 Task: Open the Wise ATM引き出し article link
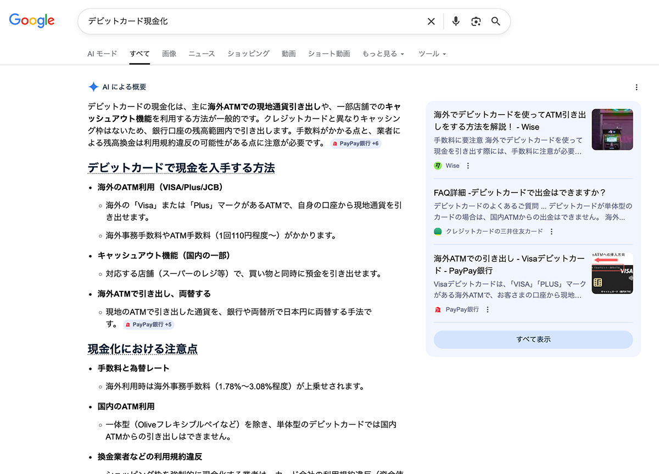[x=508, y=120]
